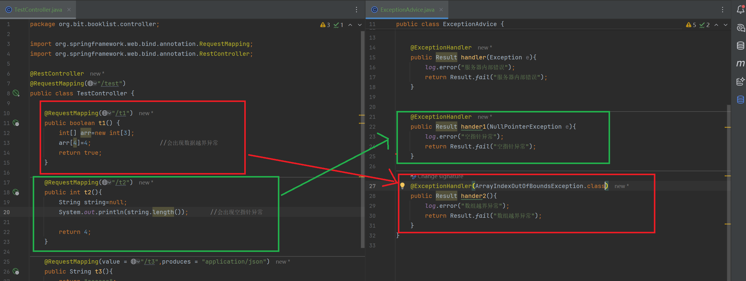Go to next highlighted error in ExceptionAdvice editor
Screen dimensions: 746x281
tap(726, 25)
